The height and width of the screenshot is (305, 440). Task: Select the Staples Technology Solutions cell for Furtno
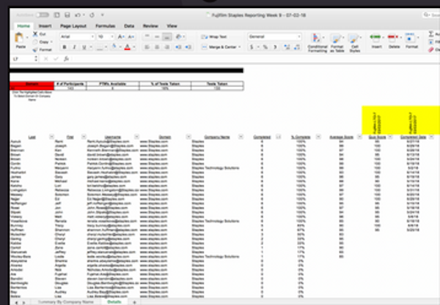216,168
